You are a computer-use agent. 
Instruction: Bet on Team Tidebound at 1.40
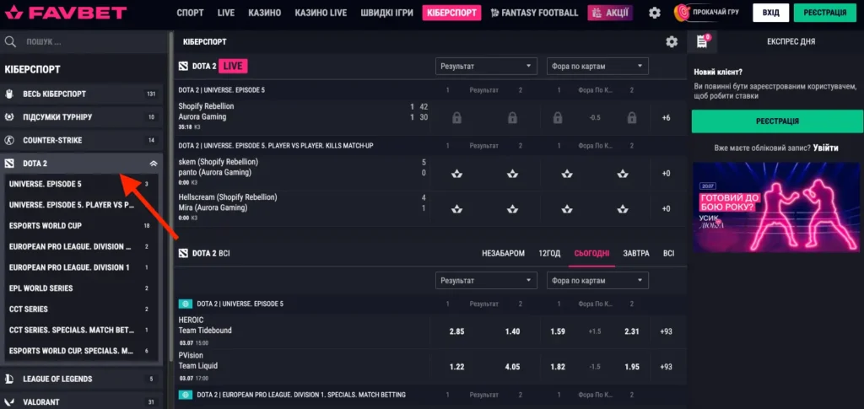tap(512, 331)
